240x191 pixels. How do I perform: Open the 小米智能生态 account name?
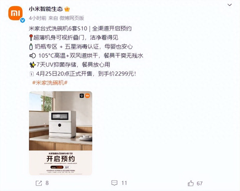(x=46, y=9)
